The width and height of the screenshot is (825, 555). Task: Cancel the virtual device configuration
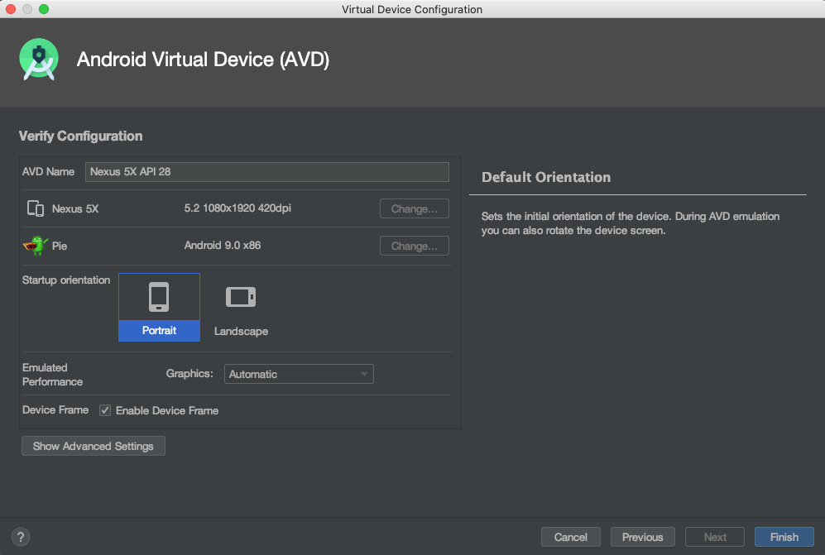click(570, 537)
